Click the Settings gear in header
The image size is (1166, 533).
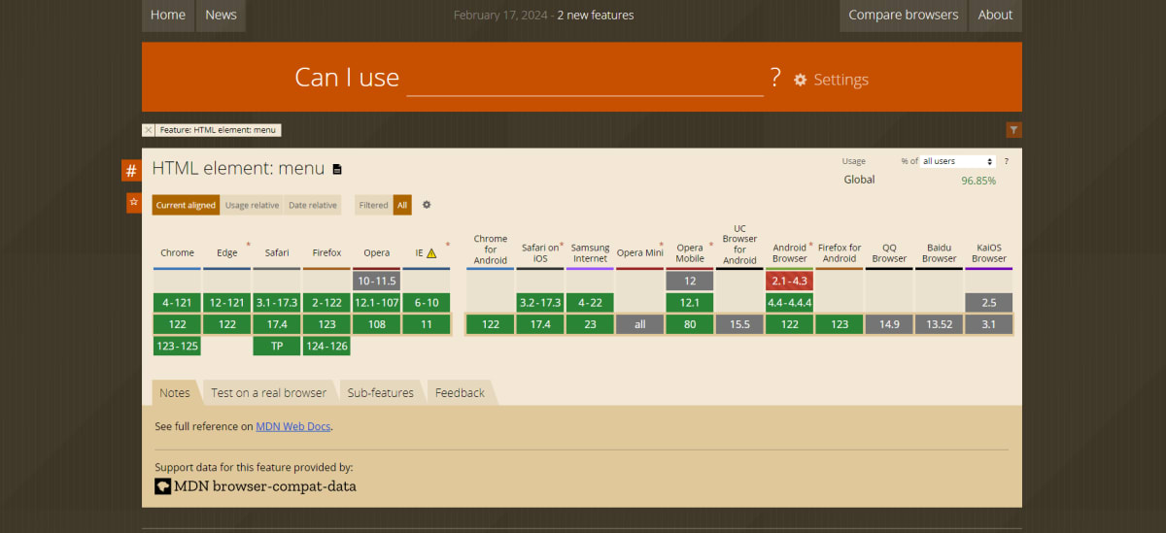tap(800, 80)
